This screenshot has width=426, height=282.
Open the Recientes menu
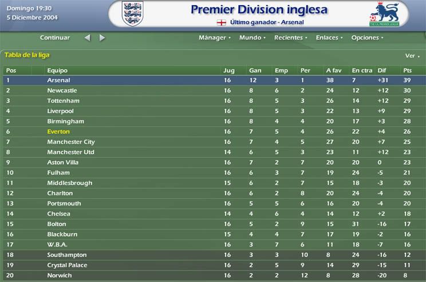click(x=290, y=38)
